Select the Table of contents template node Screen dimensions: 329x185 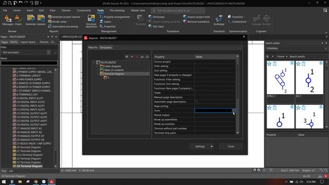click(x=114, y=70)
